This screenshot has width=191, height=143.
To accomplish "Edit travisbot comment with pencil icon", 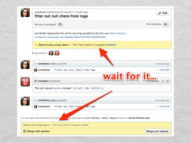I will point(163,81).
